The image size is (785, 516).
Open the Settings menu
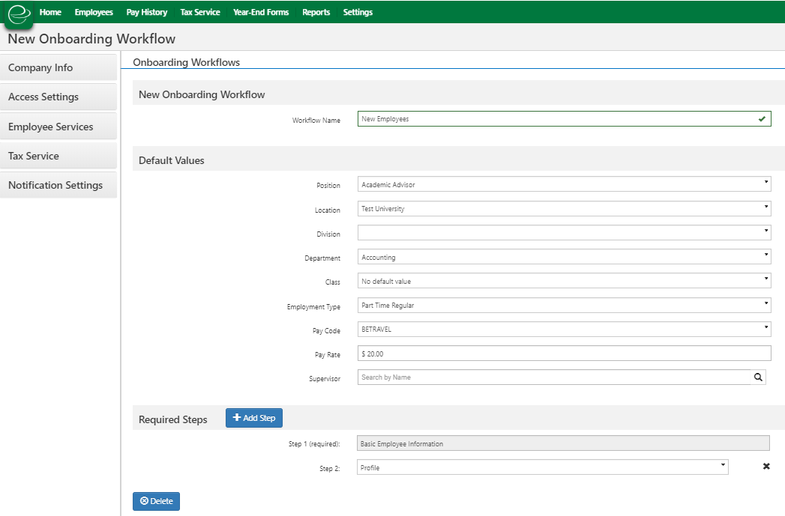[x=358, y=12]
